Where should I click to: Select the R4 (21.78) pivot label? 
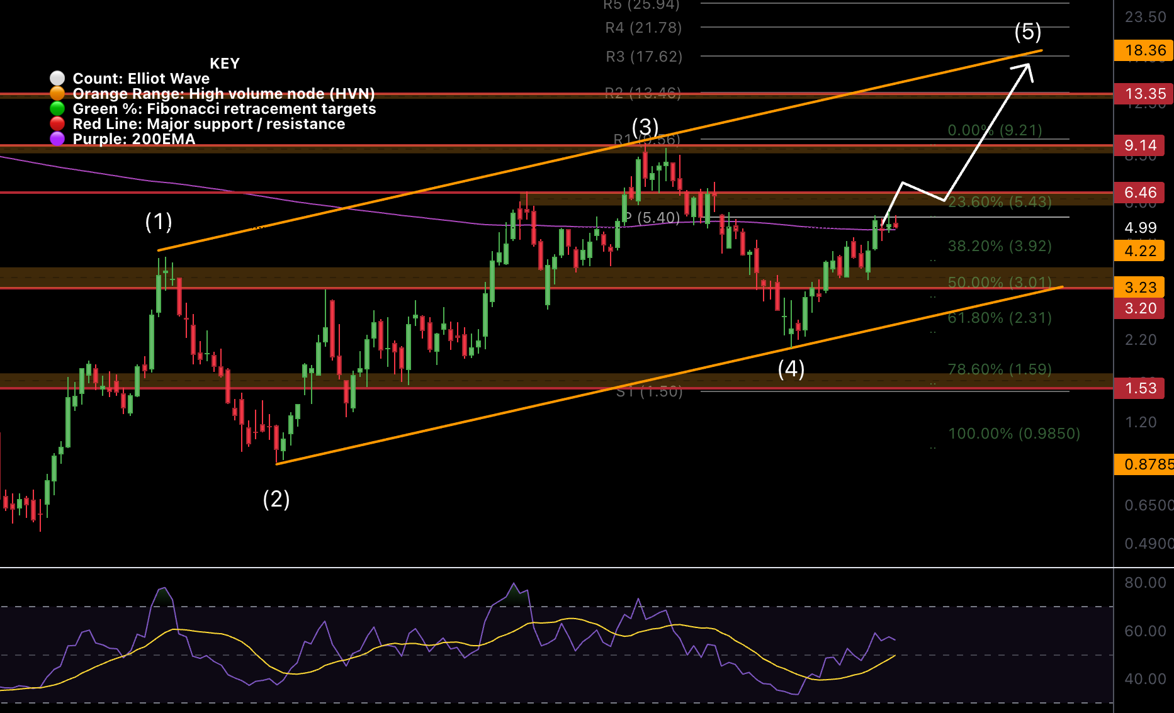pyautogui.click(x=643, y=28)
